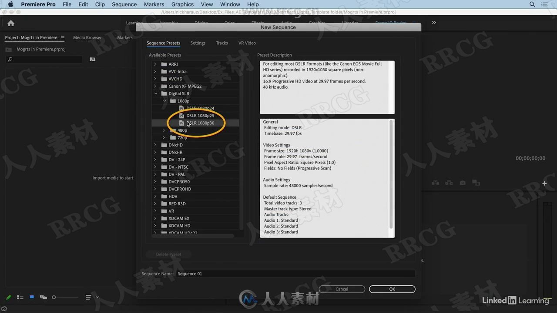Click the Mogrts in Premiere.prproj project icon
557x313 pixels.
(9, 50)
